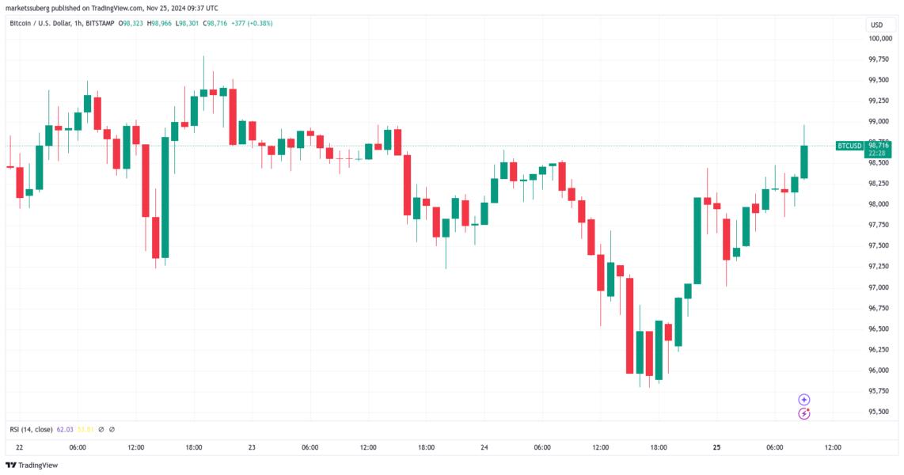Click the purple plus event marker

(x=804, y=400)
